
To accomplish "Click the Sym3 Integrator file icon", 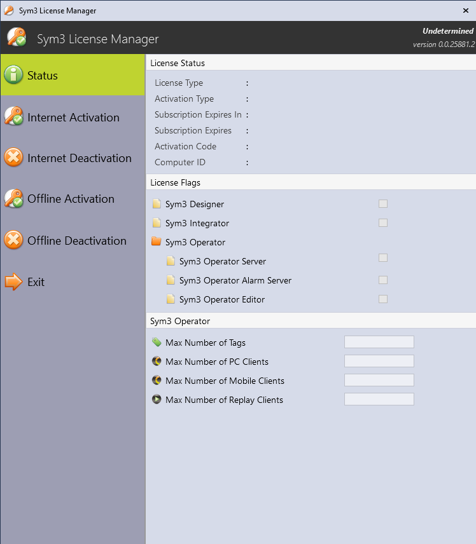I will coord(157,222).
